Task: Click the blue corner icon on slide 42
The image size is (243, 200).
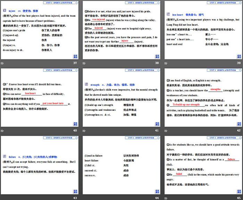Action: [239, 124]
